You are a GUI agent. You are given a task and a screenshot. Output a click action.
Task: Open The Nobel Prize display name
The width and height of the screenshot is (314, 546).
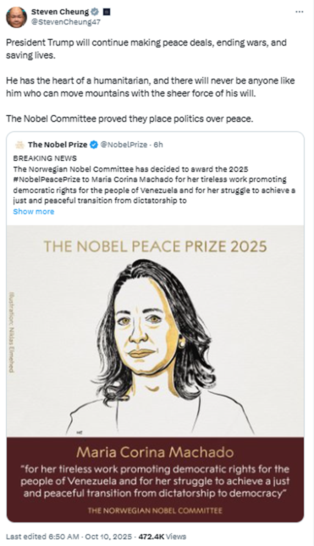click(57, 145)
